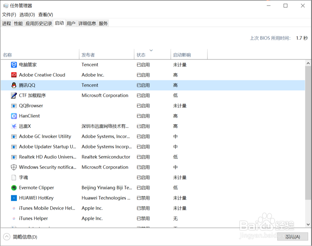312x246 pixels.
Task: Switch to the 详细信息 tab
Action: pos(87,23)
